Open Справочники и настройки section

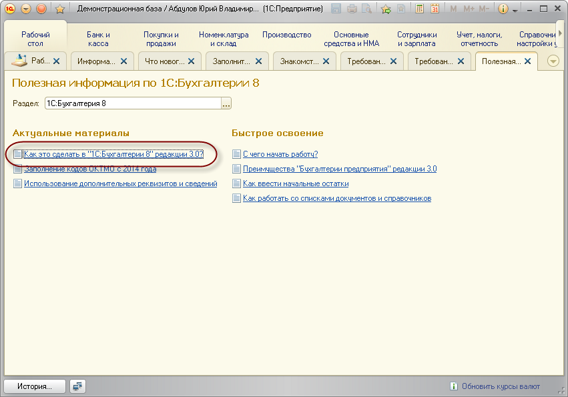(x=537, y=39)
